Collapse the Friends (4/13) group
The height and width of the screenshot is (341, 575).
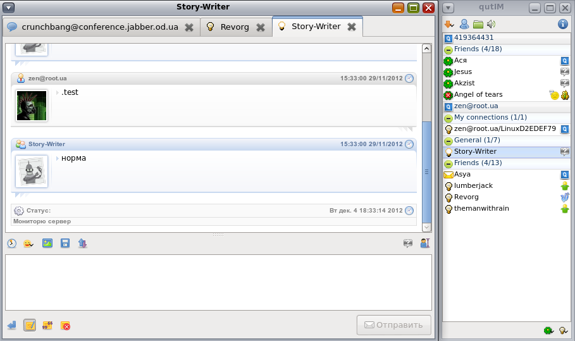point(448,163)
